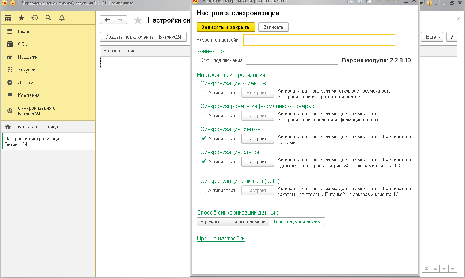Screen dimensions: 465x278
Task: Expand the 'Прочие настройки' section
Action: [x=221, y=239]
